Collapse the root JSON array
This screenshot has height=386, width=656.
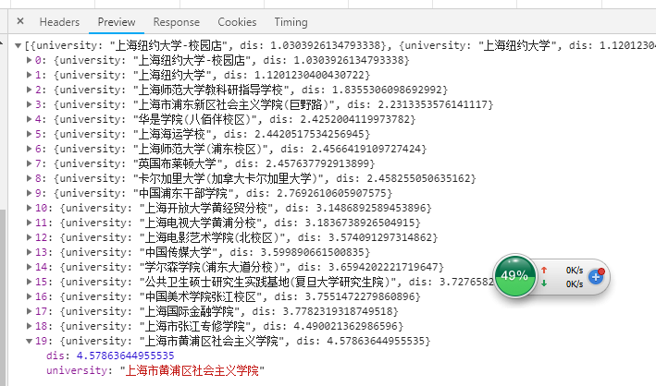tap(18, 45)
